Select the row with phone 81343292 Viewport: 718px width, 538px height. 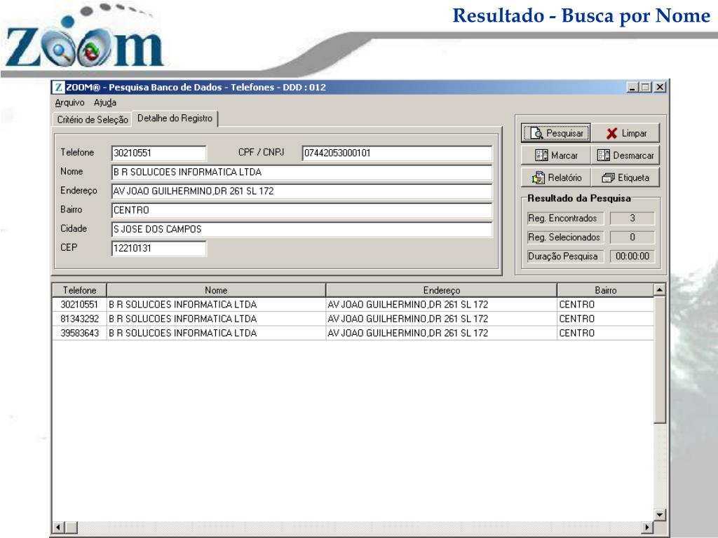pyautogui.click(x=353, y=319)
